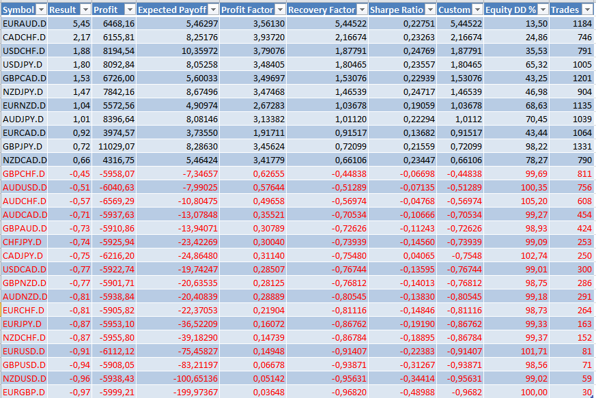
Task: Select the GBPNZD.D symbol cell
Action: click(24, 283)
